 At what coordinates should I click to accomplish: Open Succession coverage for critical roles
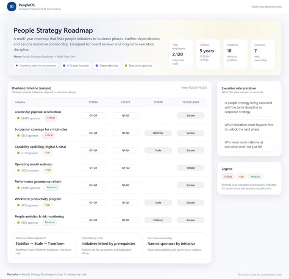[x=41, y=129]
